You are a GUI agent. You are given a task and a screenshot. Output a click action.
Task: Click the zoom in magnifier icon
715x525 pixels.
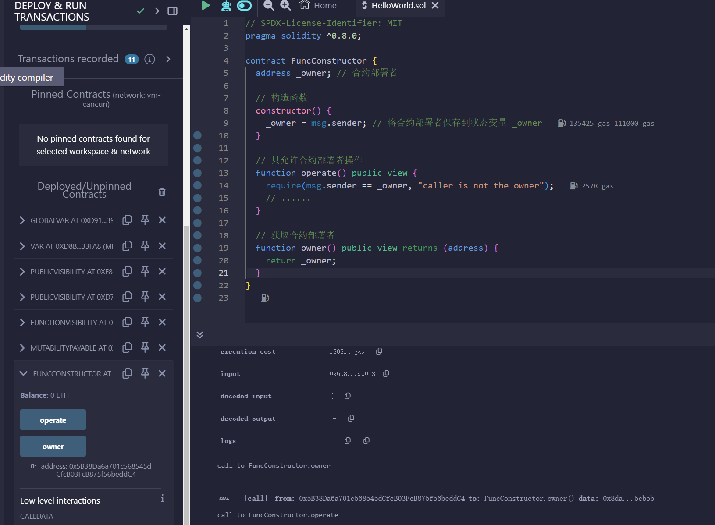pos(285,6)
